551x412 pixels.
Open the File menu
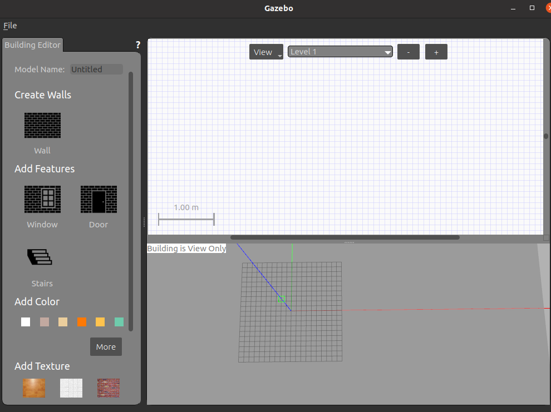click(x=10, y=26)
